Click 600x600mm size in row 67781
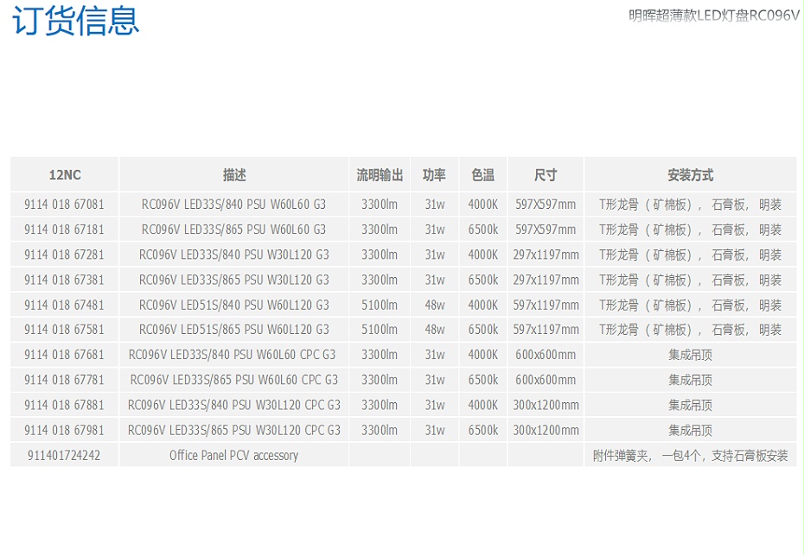This screenshot has width=804, height=555. pos(546,380)
